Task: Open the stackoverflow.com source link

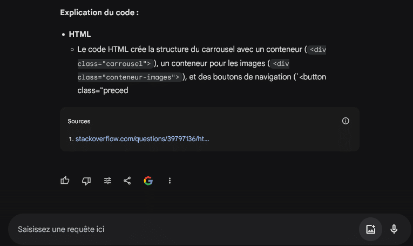Action: [x=142, y=139]
